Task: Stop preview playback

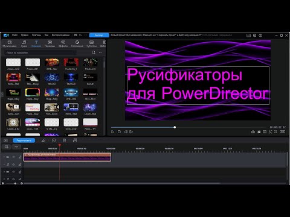Action: point(119,132)
